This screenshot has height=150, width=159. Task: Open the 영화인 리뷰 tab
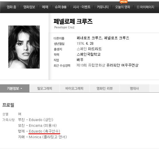point(105,88)
